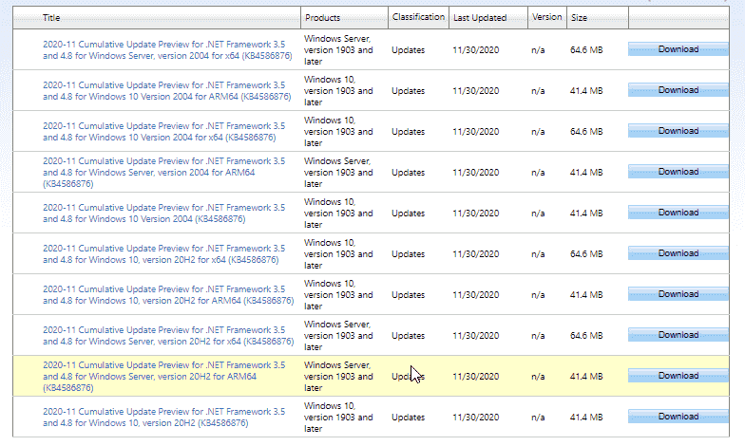
Task: Open Windows 10 Version 2004 (no architecture) title link
Action: tap(163, 213)
